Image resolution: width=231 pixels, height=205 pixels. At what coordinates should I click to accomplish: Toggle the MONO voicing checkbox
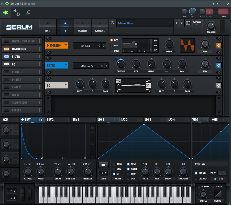coord(196,173)
